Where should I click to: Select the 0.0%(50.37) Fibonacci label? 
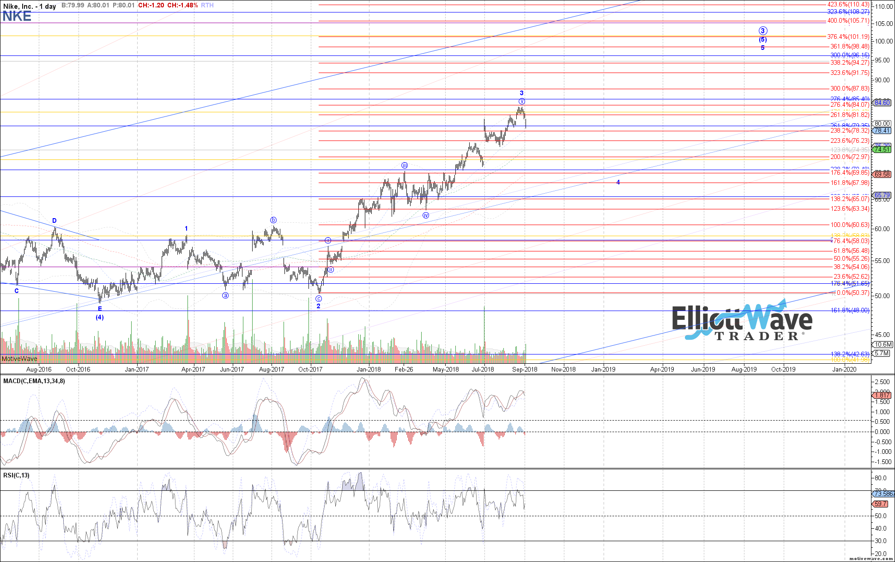[x=853, y=293]
